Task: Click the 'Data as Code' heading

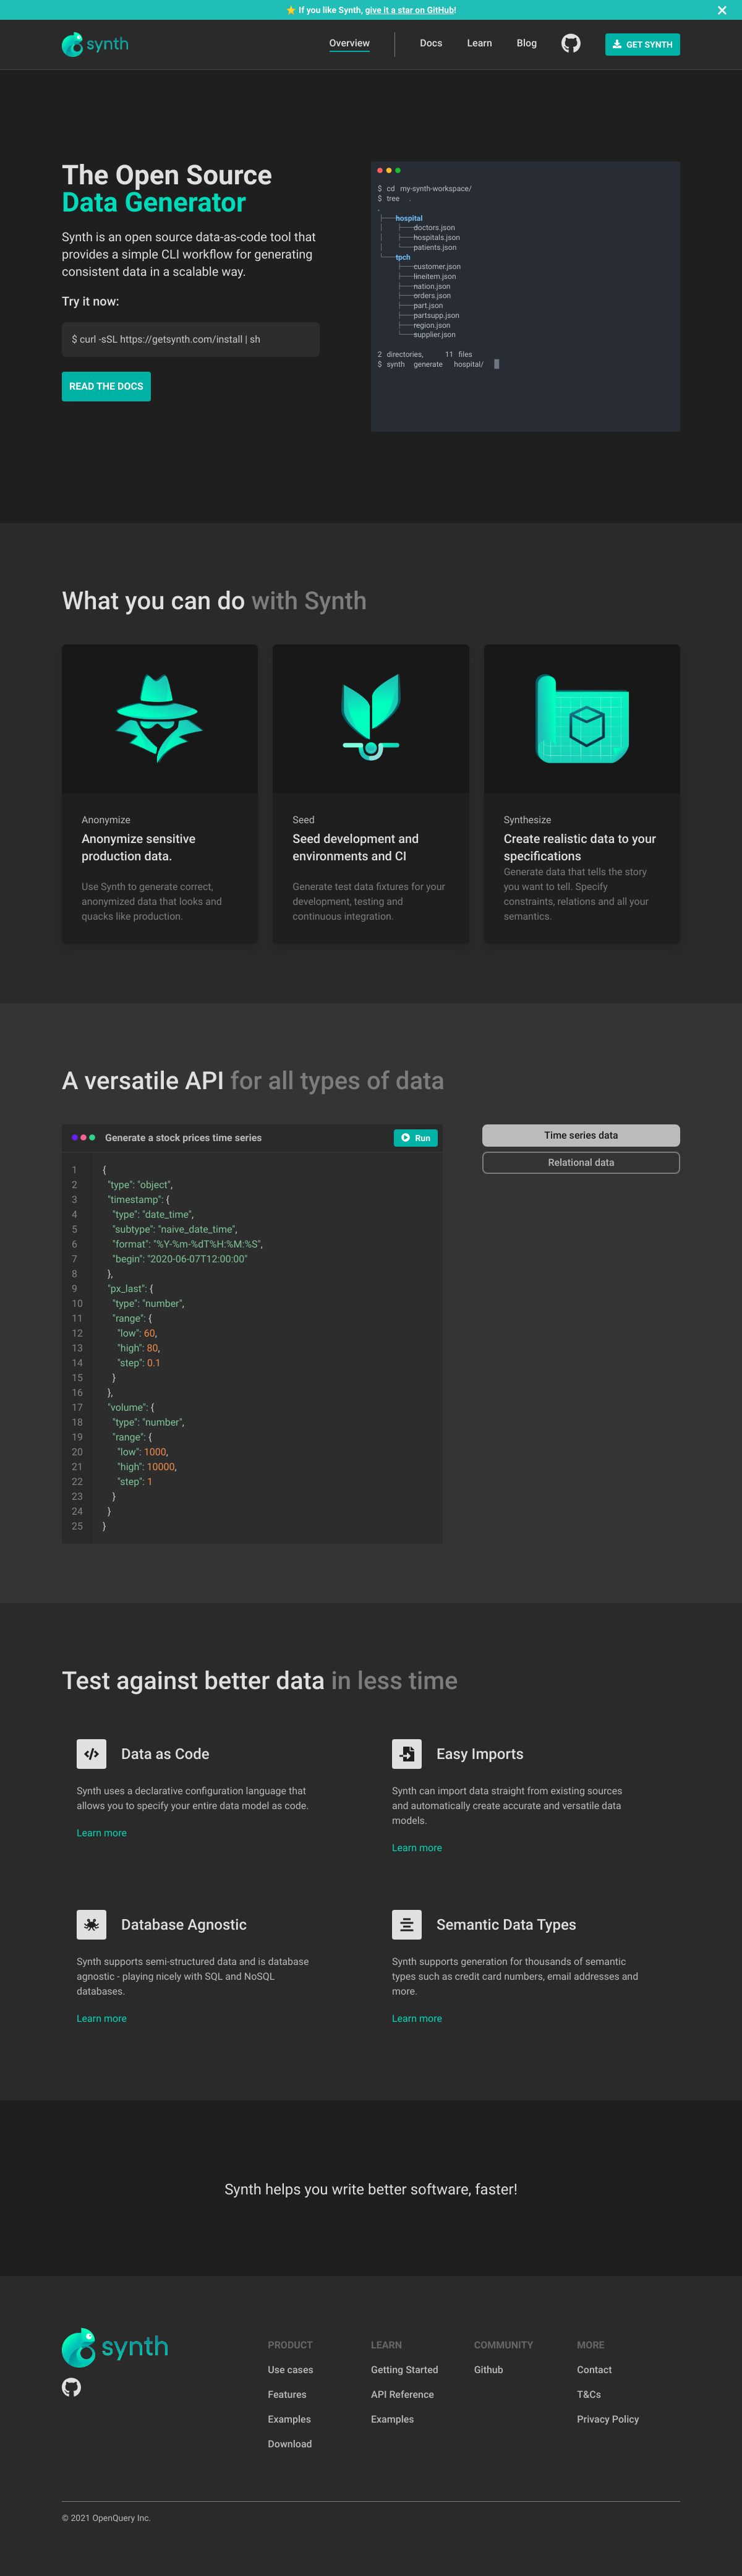Action: (165, 1754)
